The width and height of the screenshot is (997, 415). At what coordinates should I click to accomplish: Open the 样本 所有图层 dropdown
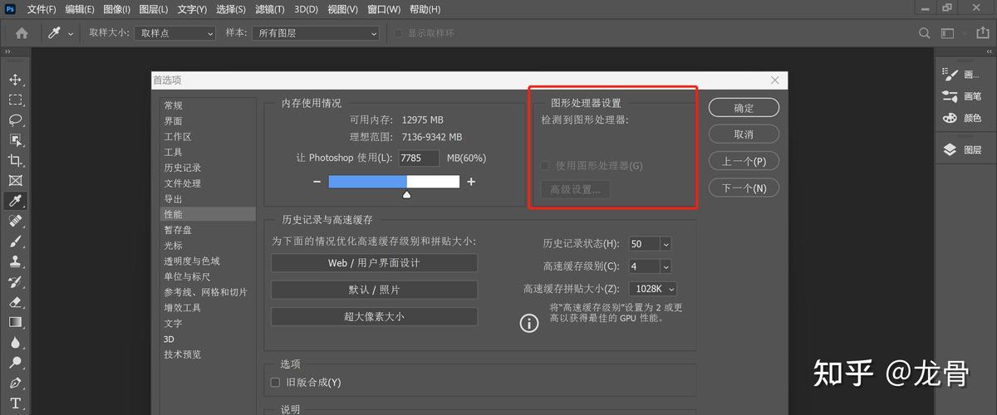pyautogui.click(x=316, y=33)
